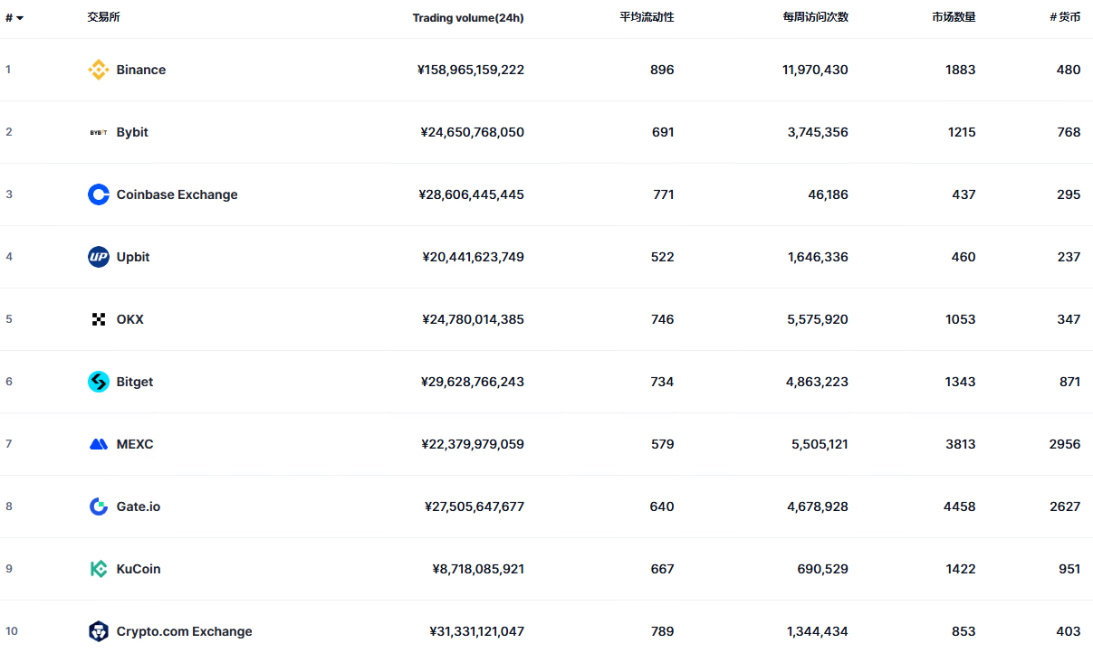Click the Upbit logo icon
The image size is (1093, 653).
click(x=98, y=257)
